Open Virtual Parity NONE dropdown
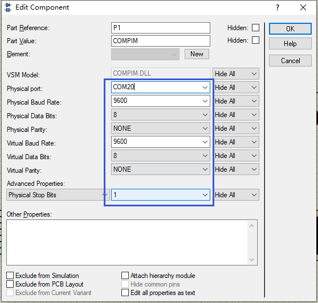 tap(160, 169)
